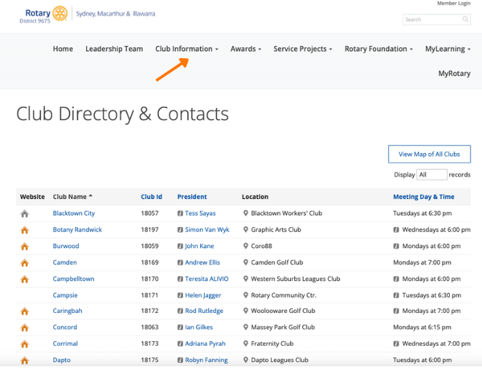
Task: Expand the MyLearning dropdown menu
Action: coord(448,49)
